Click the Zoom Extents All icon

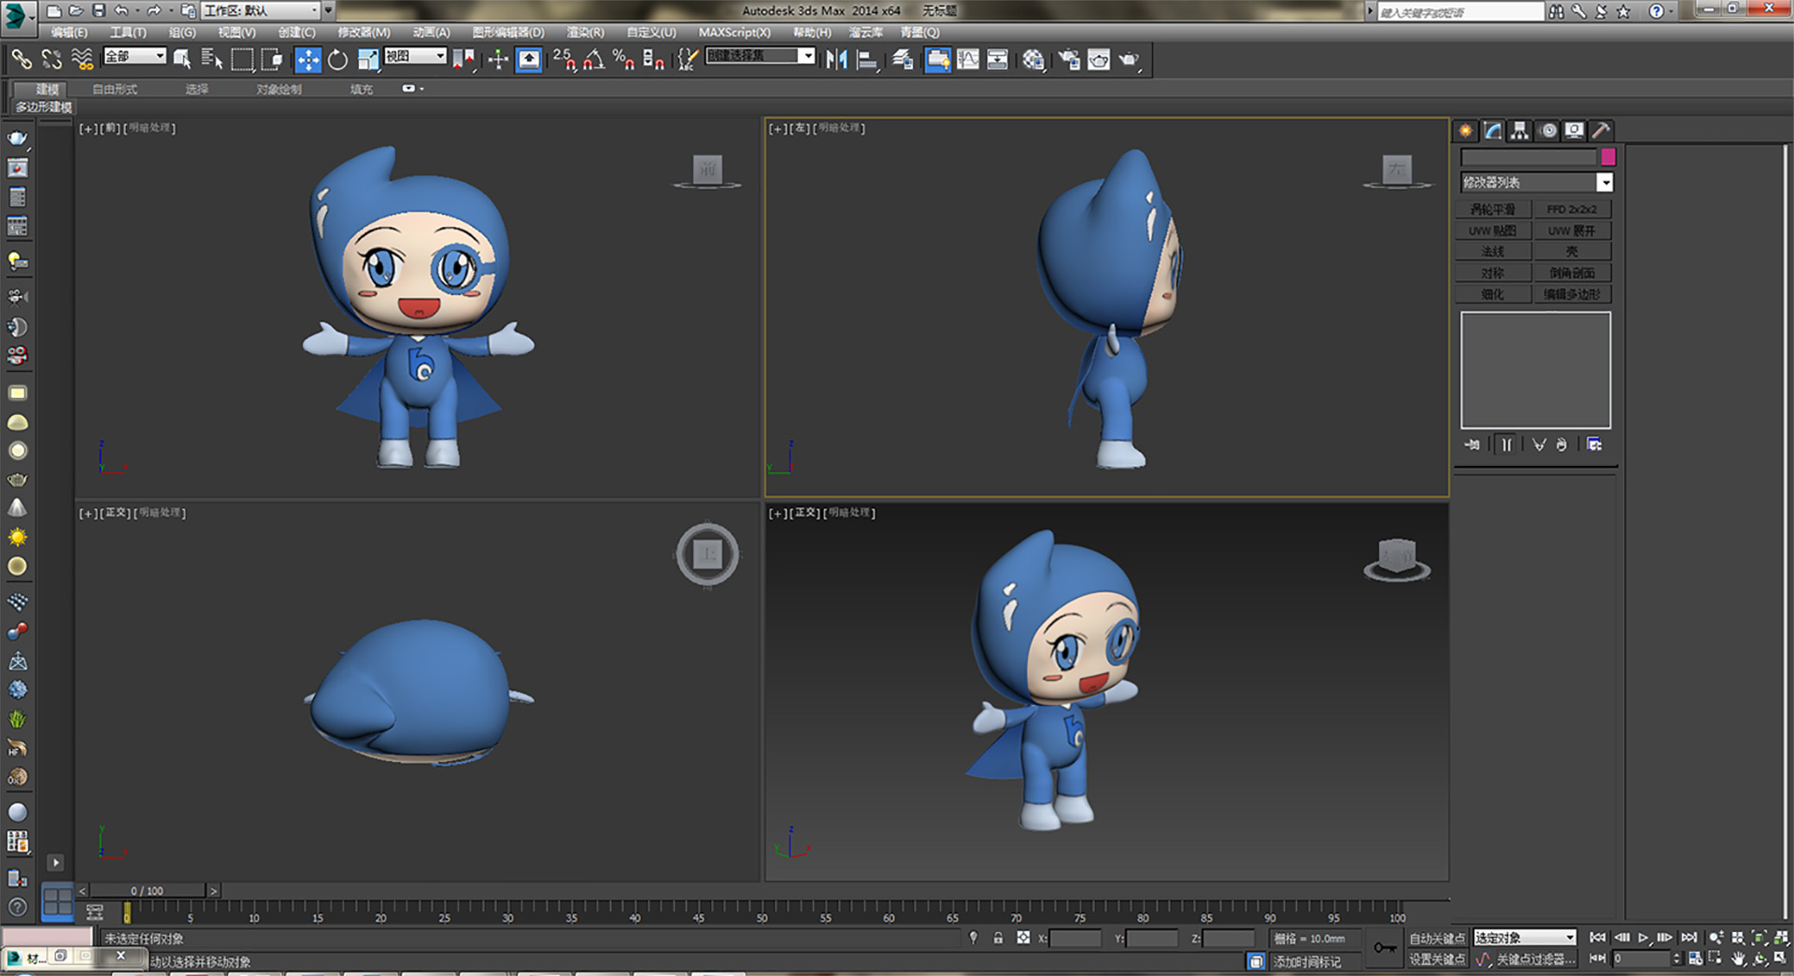point(1781,938)
